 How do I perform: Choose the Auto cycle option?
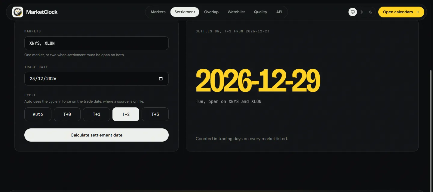point(38,114)
